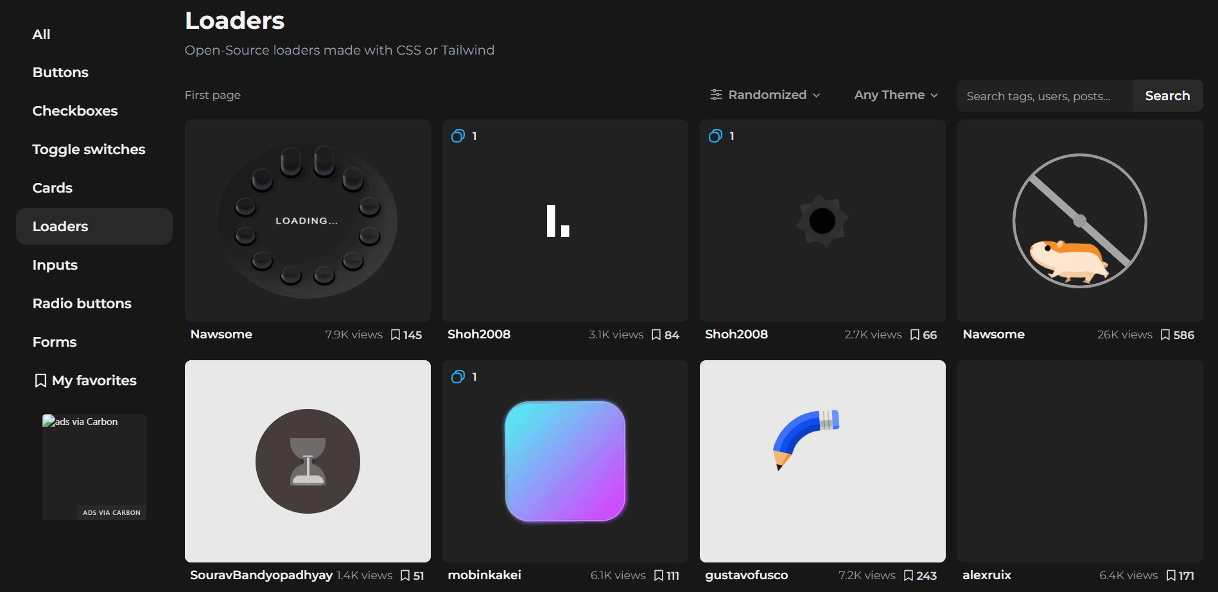Open the Nawsome author link under dial loader
This screenshot has height=592, width=1218.
222,335
